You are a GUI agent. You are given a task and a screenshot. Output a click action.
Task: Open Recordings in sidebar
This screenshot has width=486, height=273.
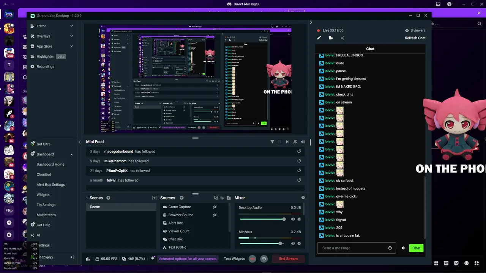[46, 66]
